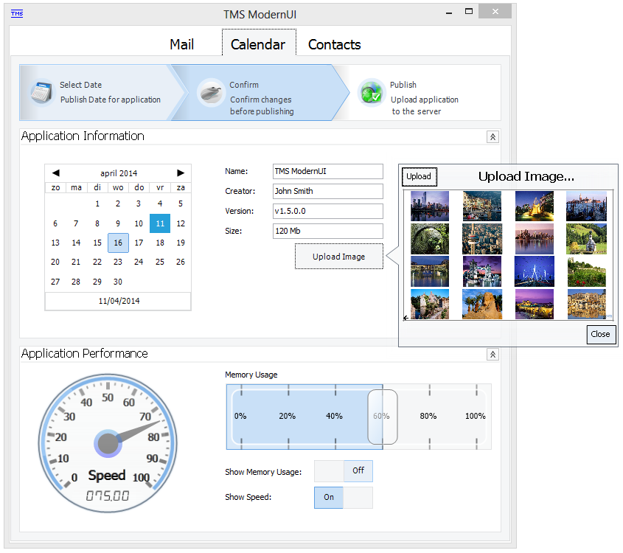The width and height of the screenshot is (623, 553).
Task: Select April 16 in the calendar
Action: (118, 243)
